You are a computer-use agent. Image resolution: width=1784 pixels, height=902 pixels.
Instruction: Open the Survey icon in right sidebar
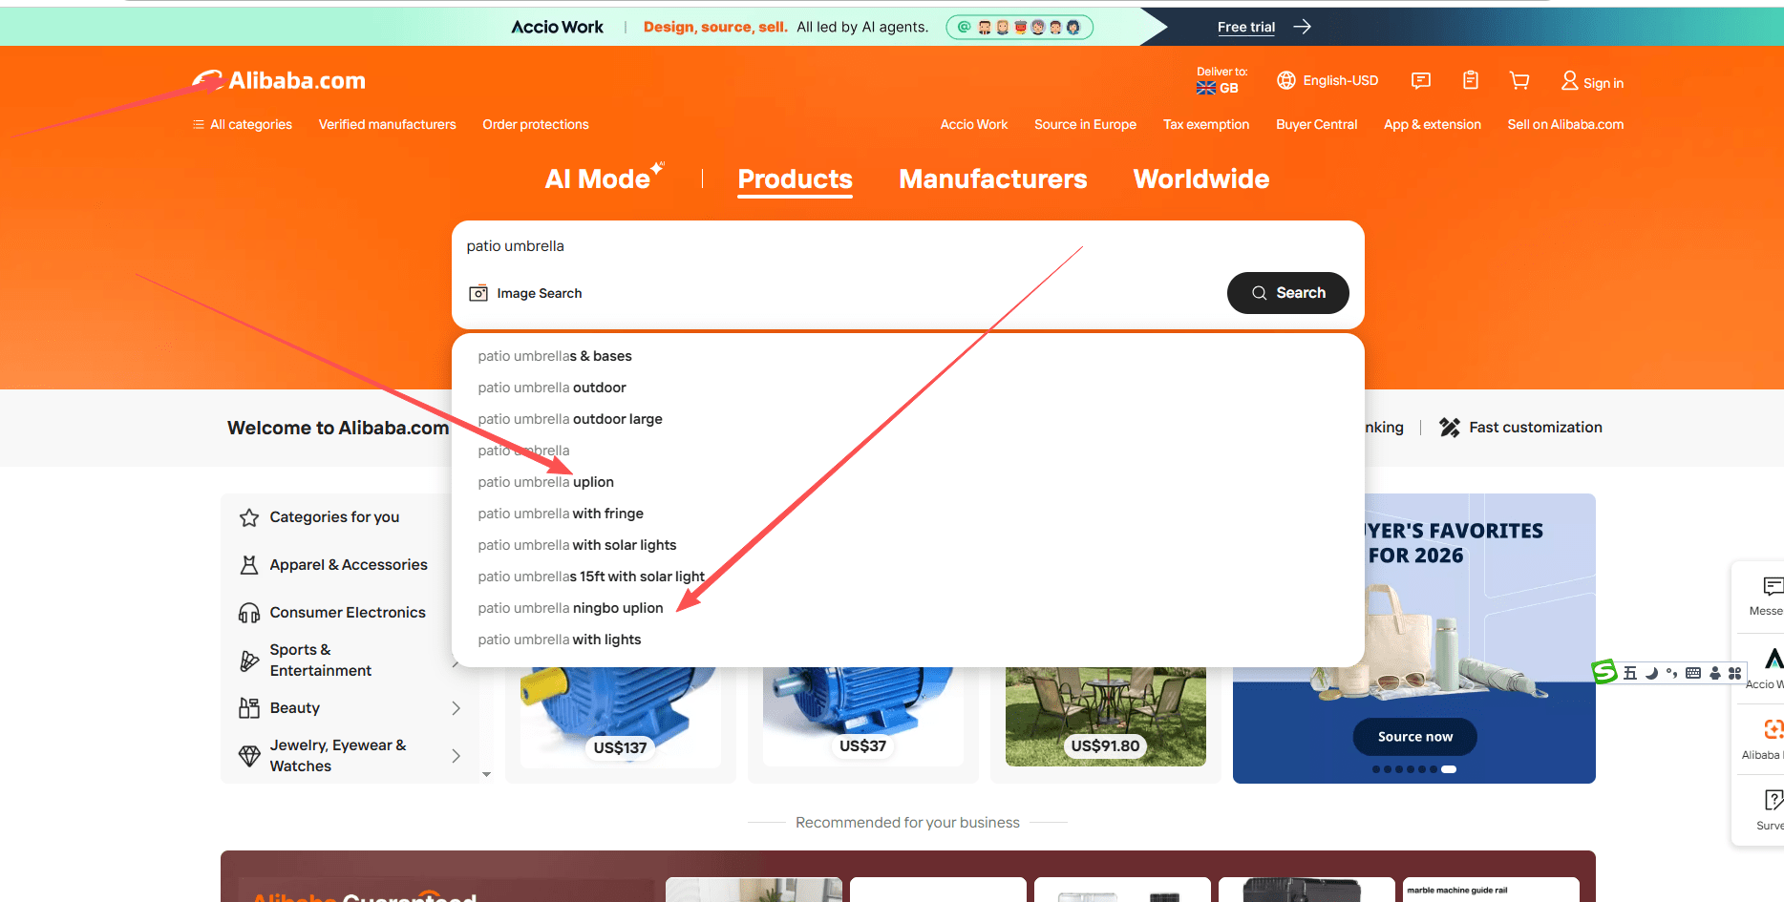point(1773,800)
